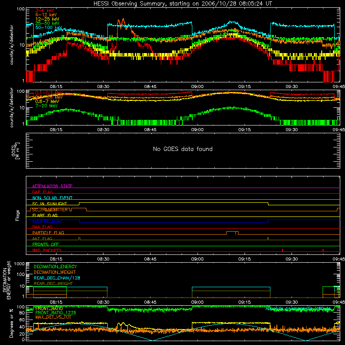The image size is (345, 345).
Task: Click the '0.1-0.3 MeV' legend label
Action: 49,93
